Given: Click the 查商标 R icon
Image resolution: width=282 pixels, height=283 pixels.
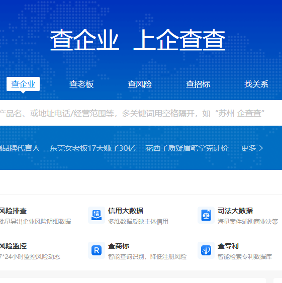Looking at the screenshot, I should (97, 250).
